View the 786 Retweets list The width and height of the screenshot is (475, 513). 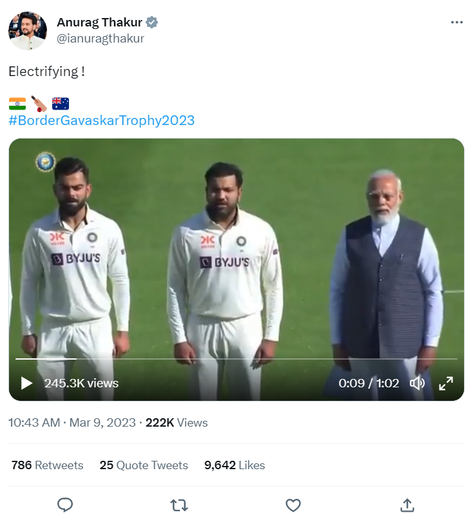coord(47,465)
